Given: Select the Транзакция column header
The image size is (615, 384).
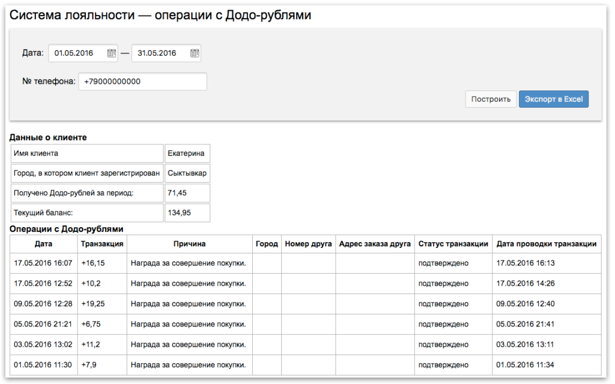Looking at the screenshot, I should pyautogui.click(x=102, y=244).
